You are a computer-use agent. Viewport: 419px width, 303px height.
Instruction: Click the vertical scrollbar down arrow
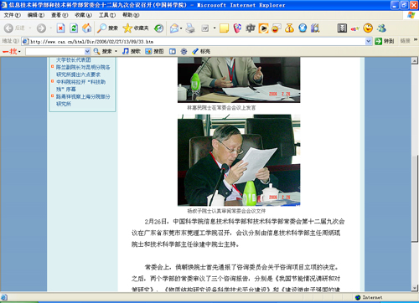pyautogui.click(x=415, y=288)
